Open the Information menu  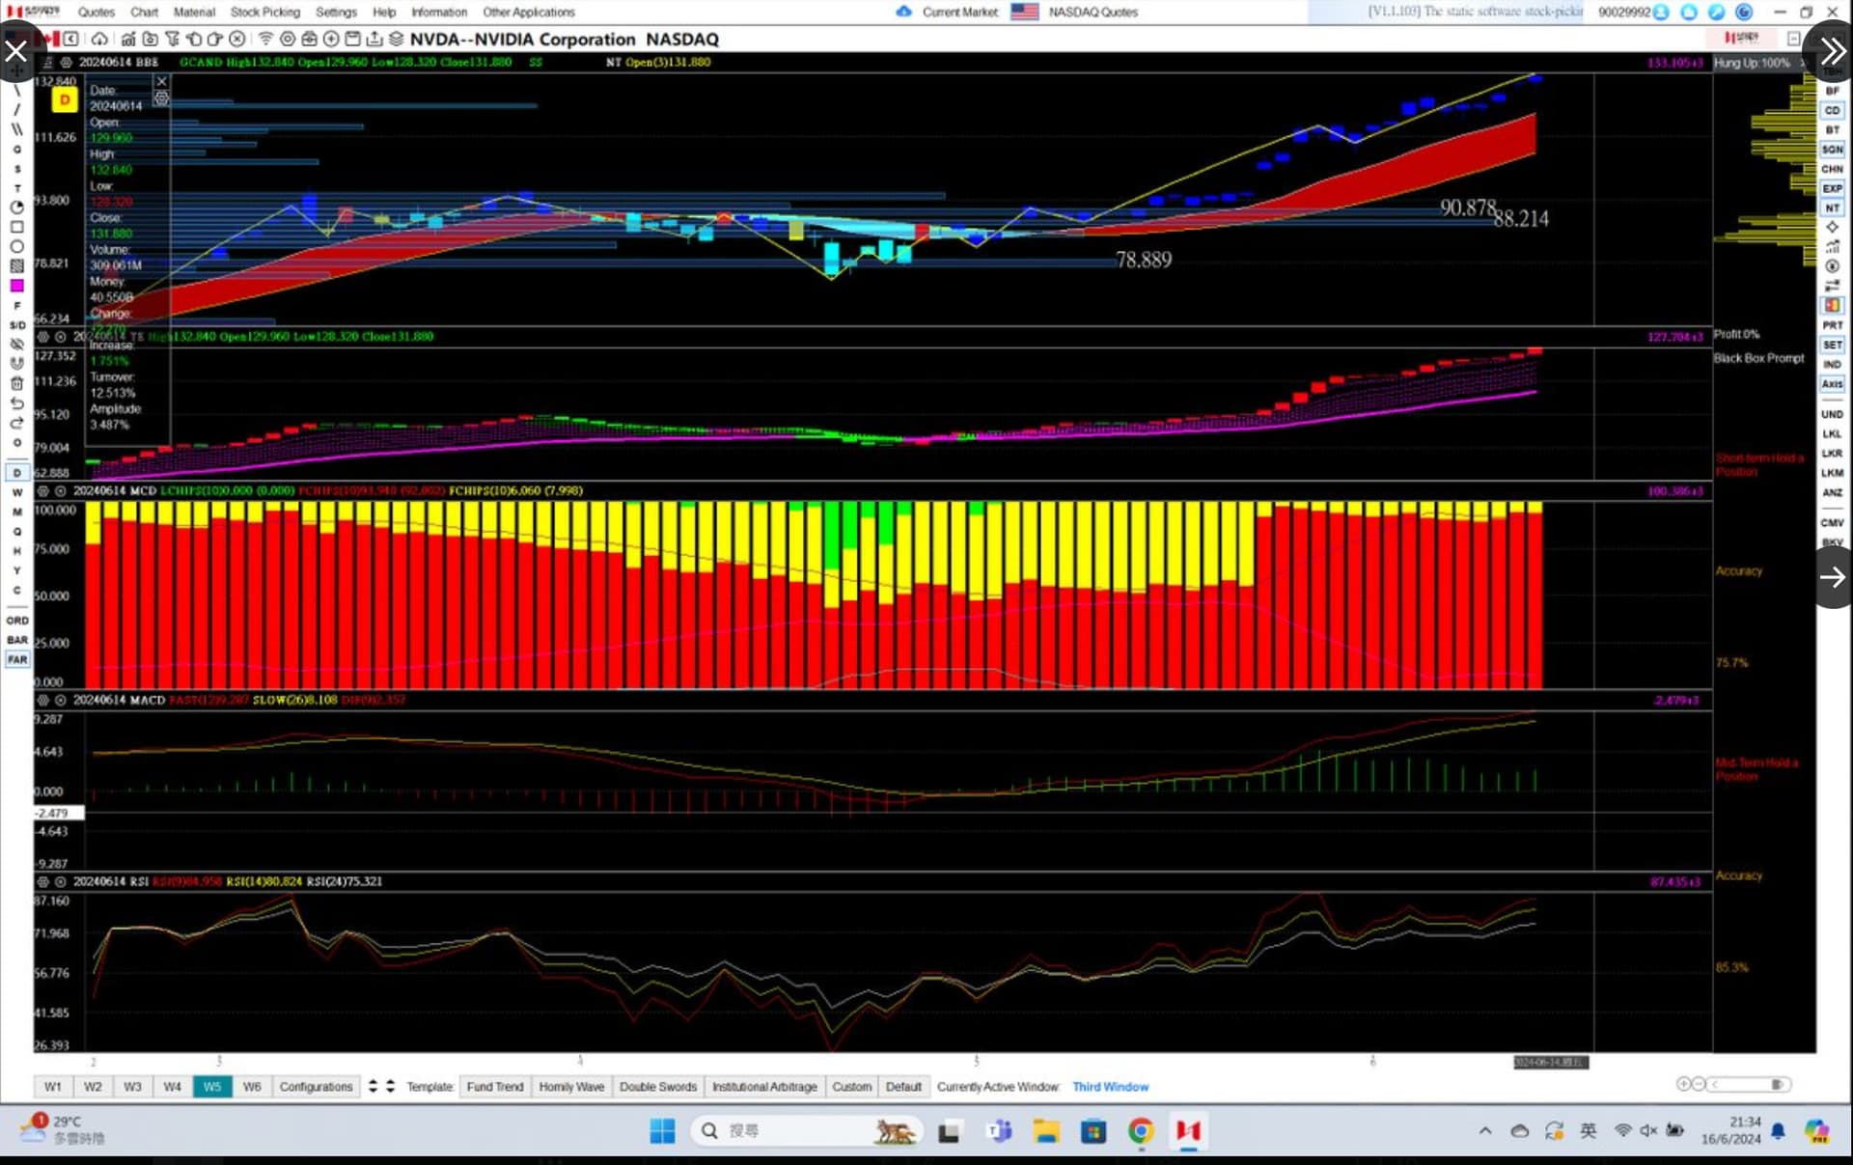click(x=438, y=12)
